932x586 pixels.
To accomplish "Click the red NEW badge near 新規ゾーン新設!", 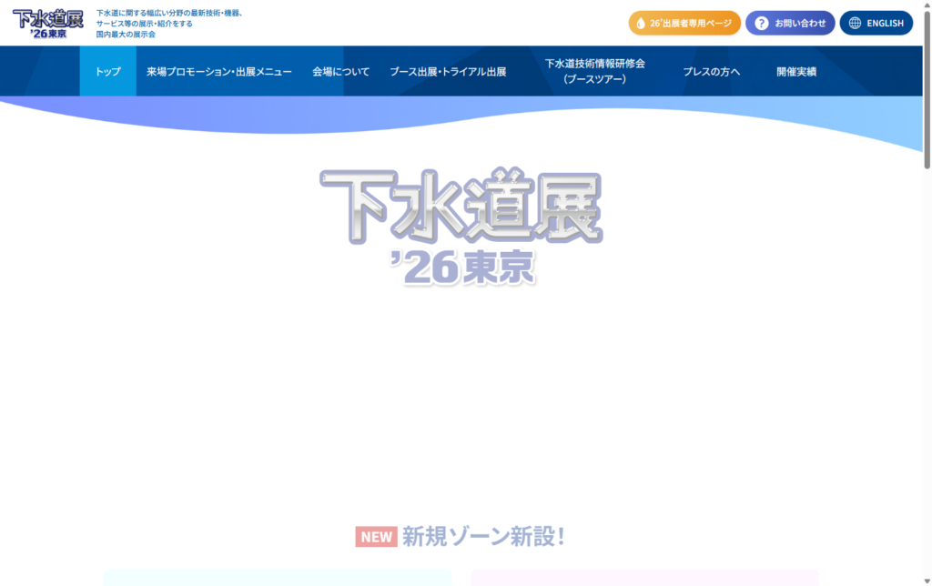I will point(374,537).
